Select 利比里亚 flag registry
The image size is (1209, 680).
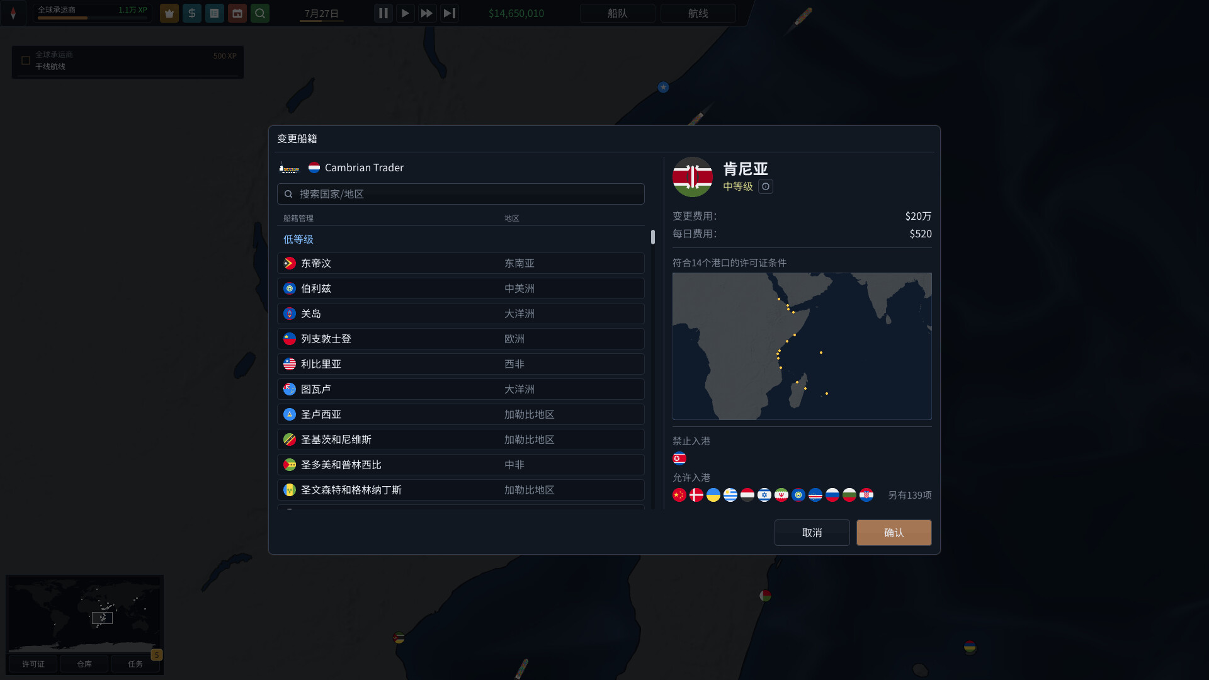pos(460,364)
